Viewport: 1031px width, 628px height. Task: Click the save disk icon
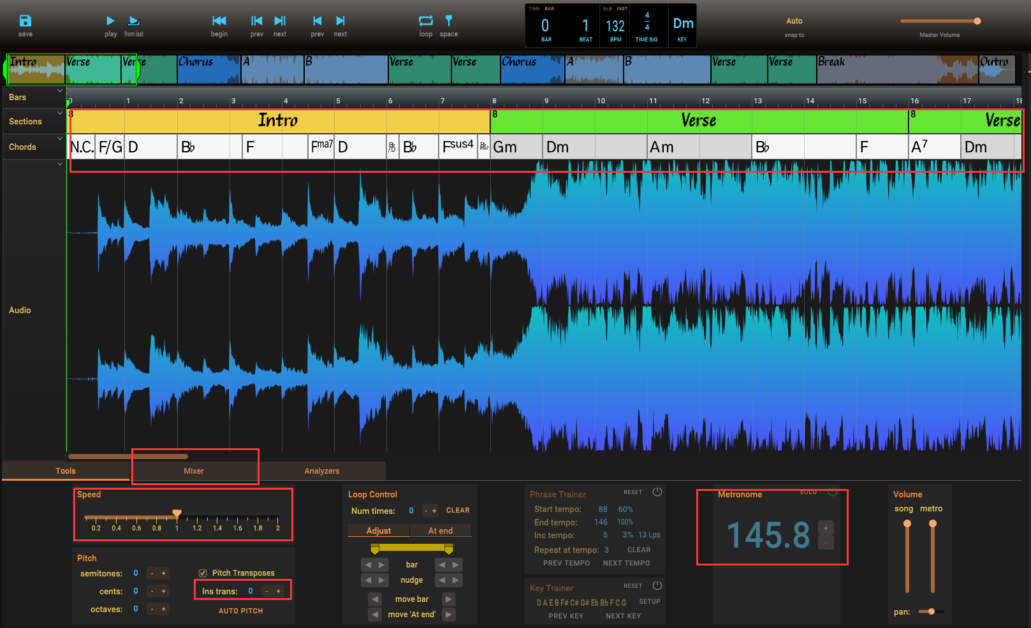point(25,21)
